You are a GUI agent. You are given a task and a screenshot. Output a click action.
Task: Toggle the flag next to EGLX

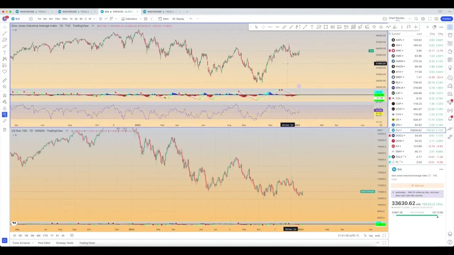(x=390, y=157)
